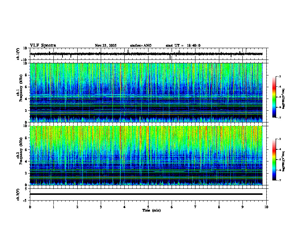Click time axis tick label "5"
Image resolution: width=300 pixels, height=232 pixels.
148,207
